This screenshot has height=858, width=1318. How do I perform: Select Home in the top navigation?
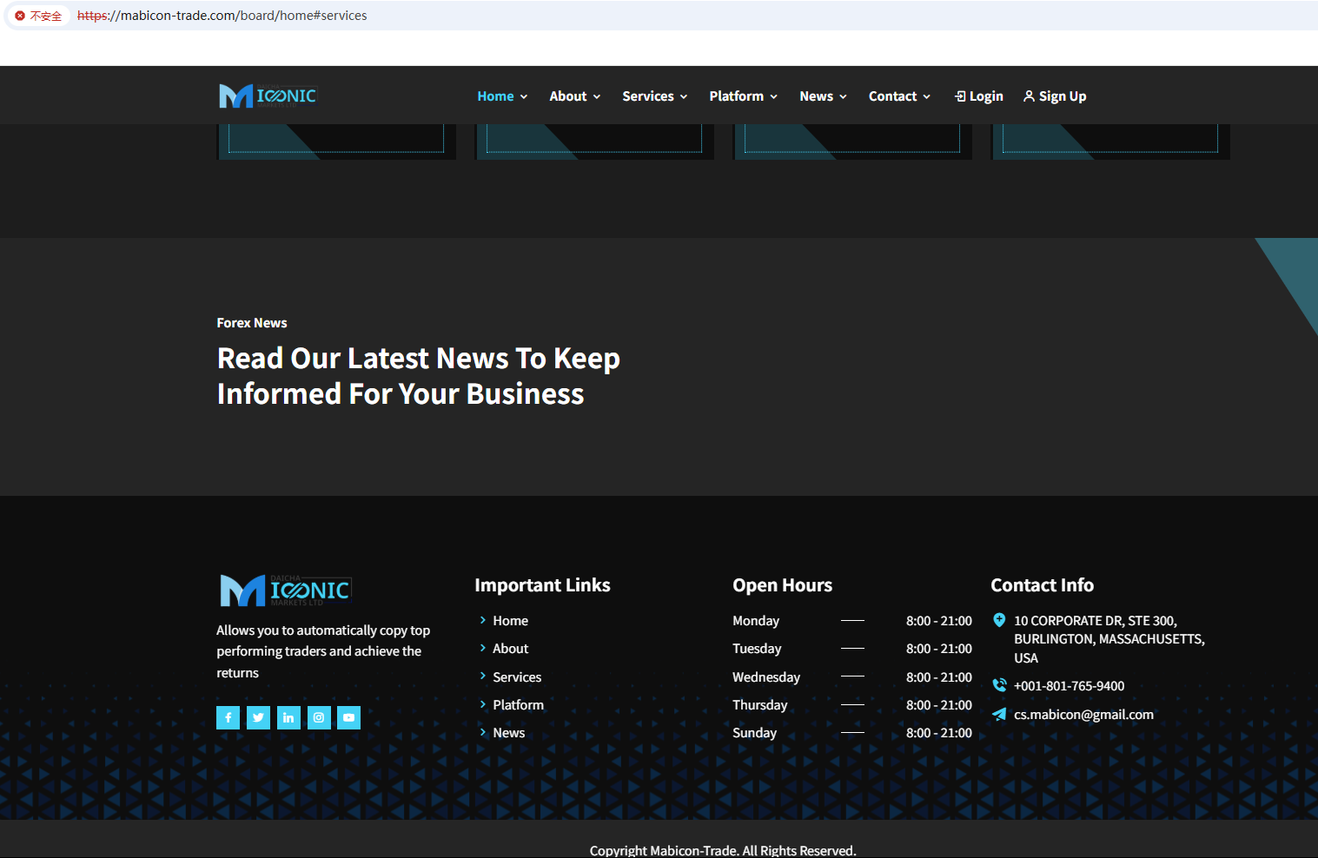[x=495, y=96]
